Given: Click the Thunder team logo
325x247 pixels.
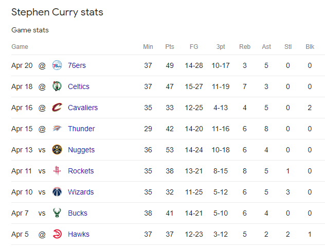Looking at the screenshot, I should coord(57,129).
